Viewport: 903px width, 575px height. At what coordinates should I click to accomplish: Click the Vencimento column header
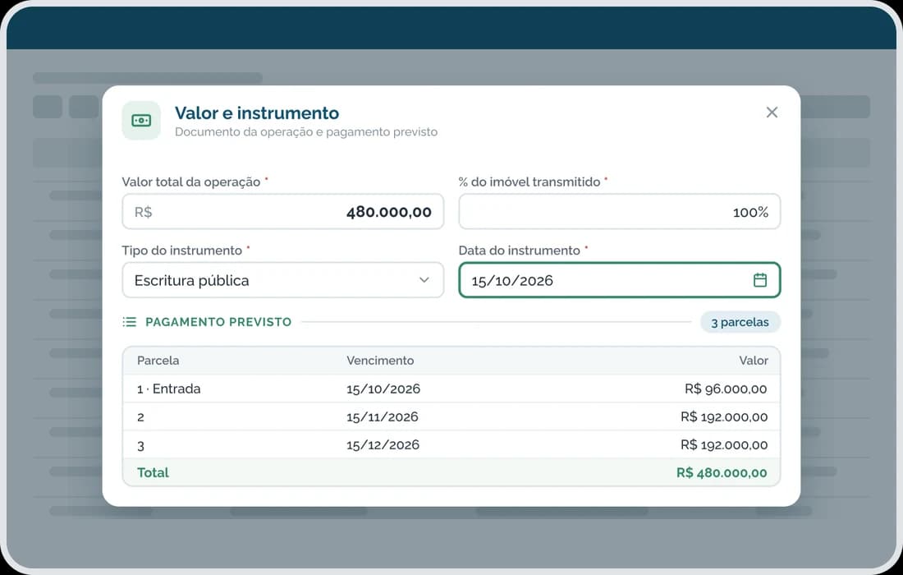tap(380, 361)
